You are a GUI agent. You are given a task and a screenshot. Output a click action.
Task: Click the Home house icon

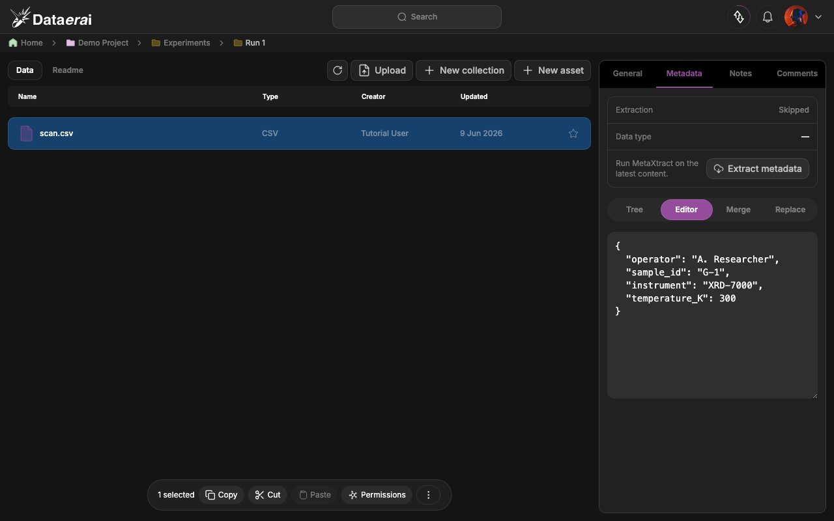point(13,43)
